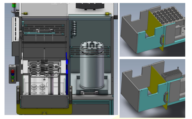Click the blue button on control box
This screenshot has height=119, width=192.
coord(13,74)
